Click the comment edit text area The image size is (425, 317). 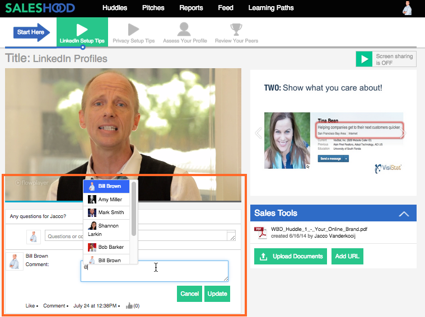point(155,271)
